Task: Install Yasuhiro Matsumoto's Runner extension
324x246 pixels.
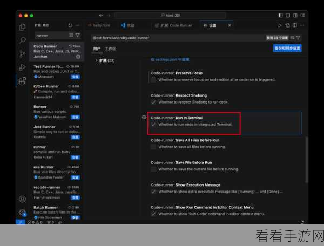Action: click(x=75, y=117)
